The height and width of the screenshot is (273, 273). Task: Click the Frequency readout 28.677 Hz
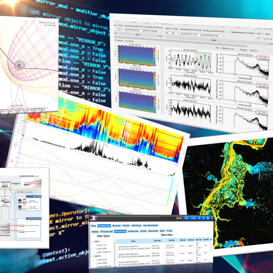pos(248,50)
